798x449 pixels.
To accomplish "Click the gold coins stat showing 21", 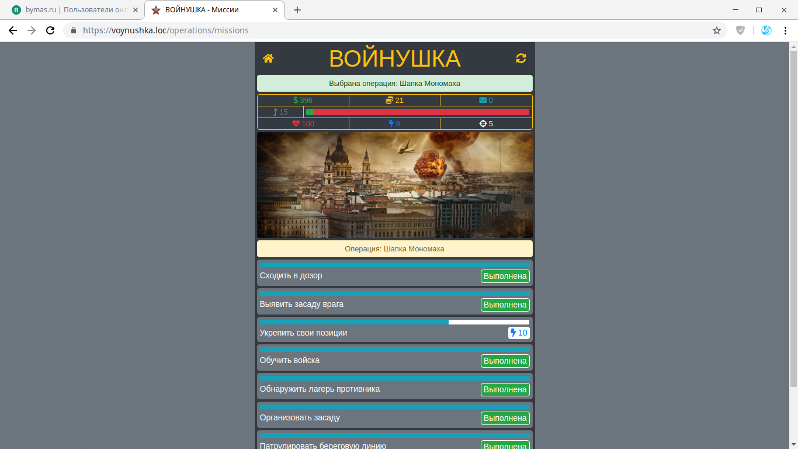I will point(394,101).
